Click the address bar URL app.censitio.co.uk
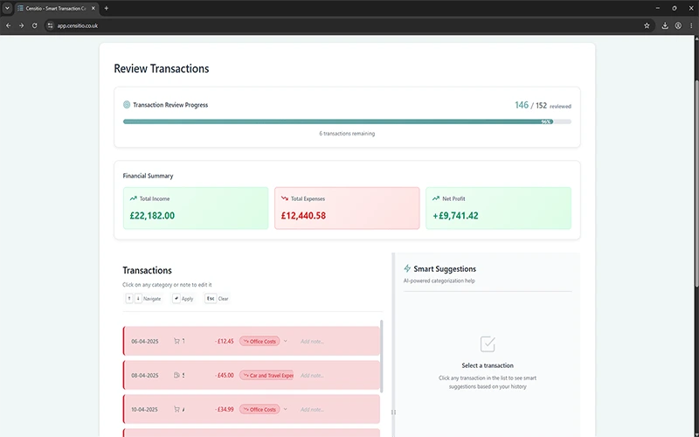 click(78, 26)
